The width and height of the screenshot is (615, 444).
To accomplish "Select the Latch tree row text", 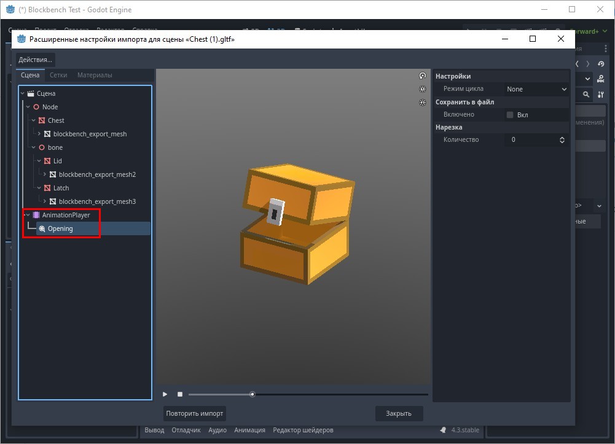I will [x=61, y=188].
